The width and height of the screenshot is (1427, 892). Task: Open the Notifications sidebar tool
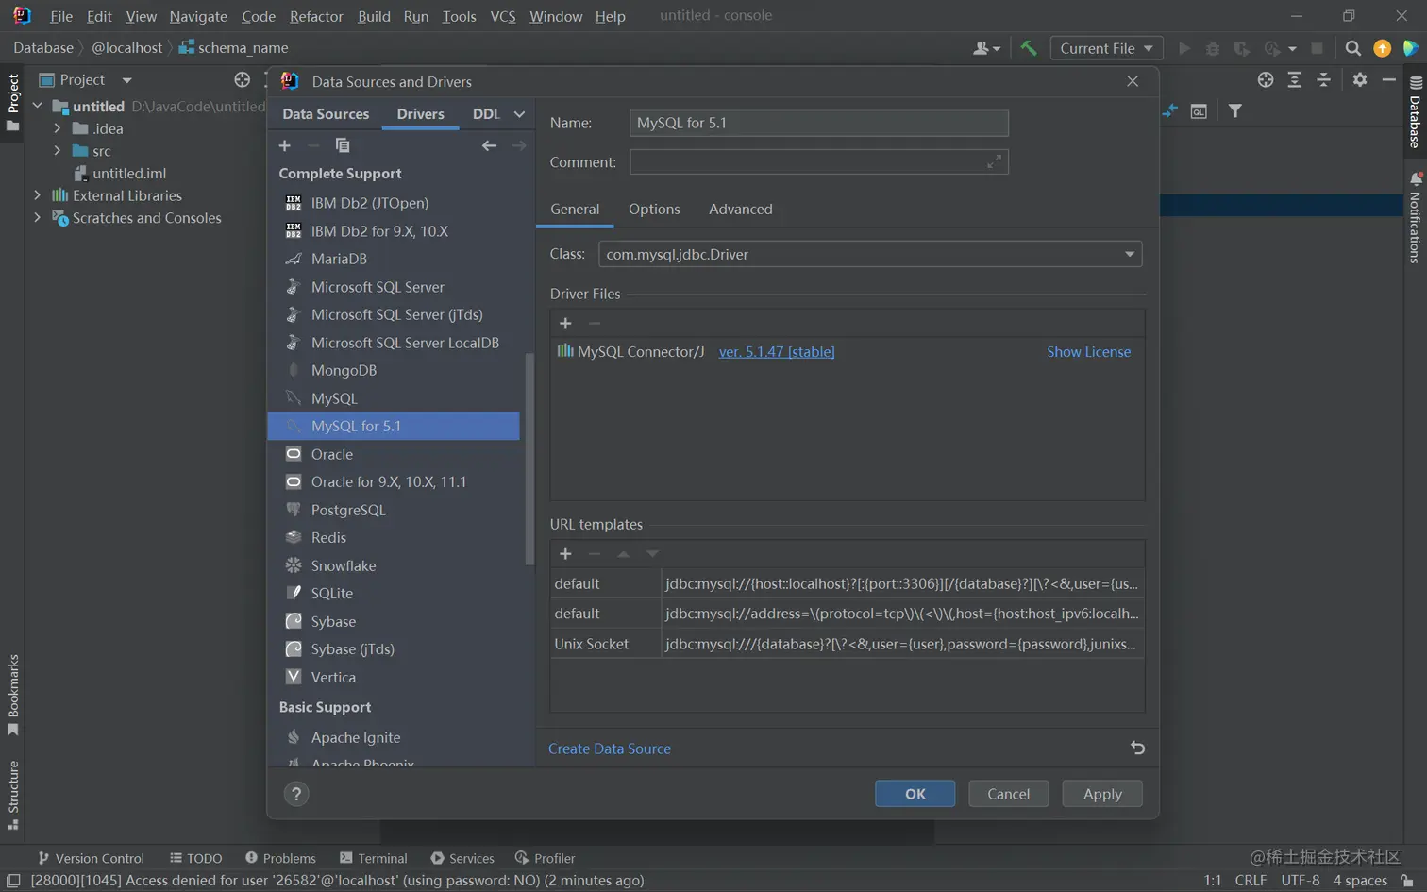pyautogui.click(x=1415, y=217)
